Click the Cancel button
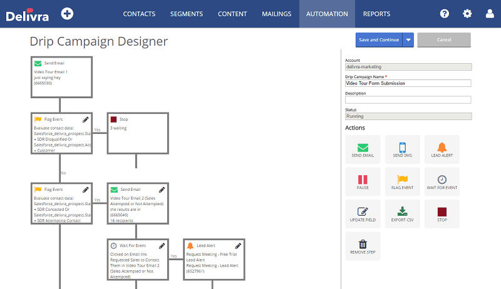Screen dimensions: 501x289 (x=444, y=40)
